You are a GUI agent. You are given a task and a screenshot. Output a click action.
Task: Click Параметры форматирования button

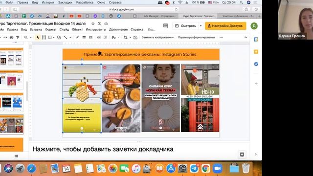[x=196, y=37]
